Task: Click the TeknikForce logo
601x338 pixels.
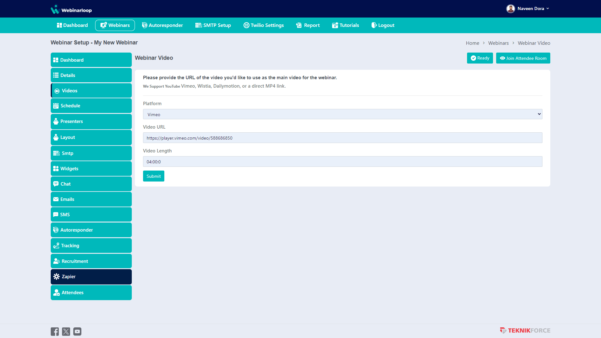Action: click(x=525, y=330)
